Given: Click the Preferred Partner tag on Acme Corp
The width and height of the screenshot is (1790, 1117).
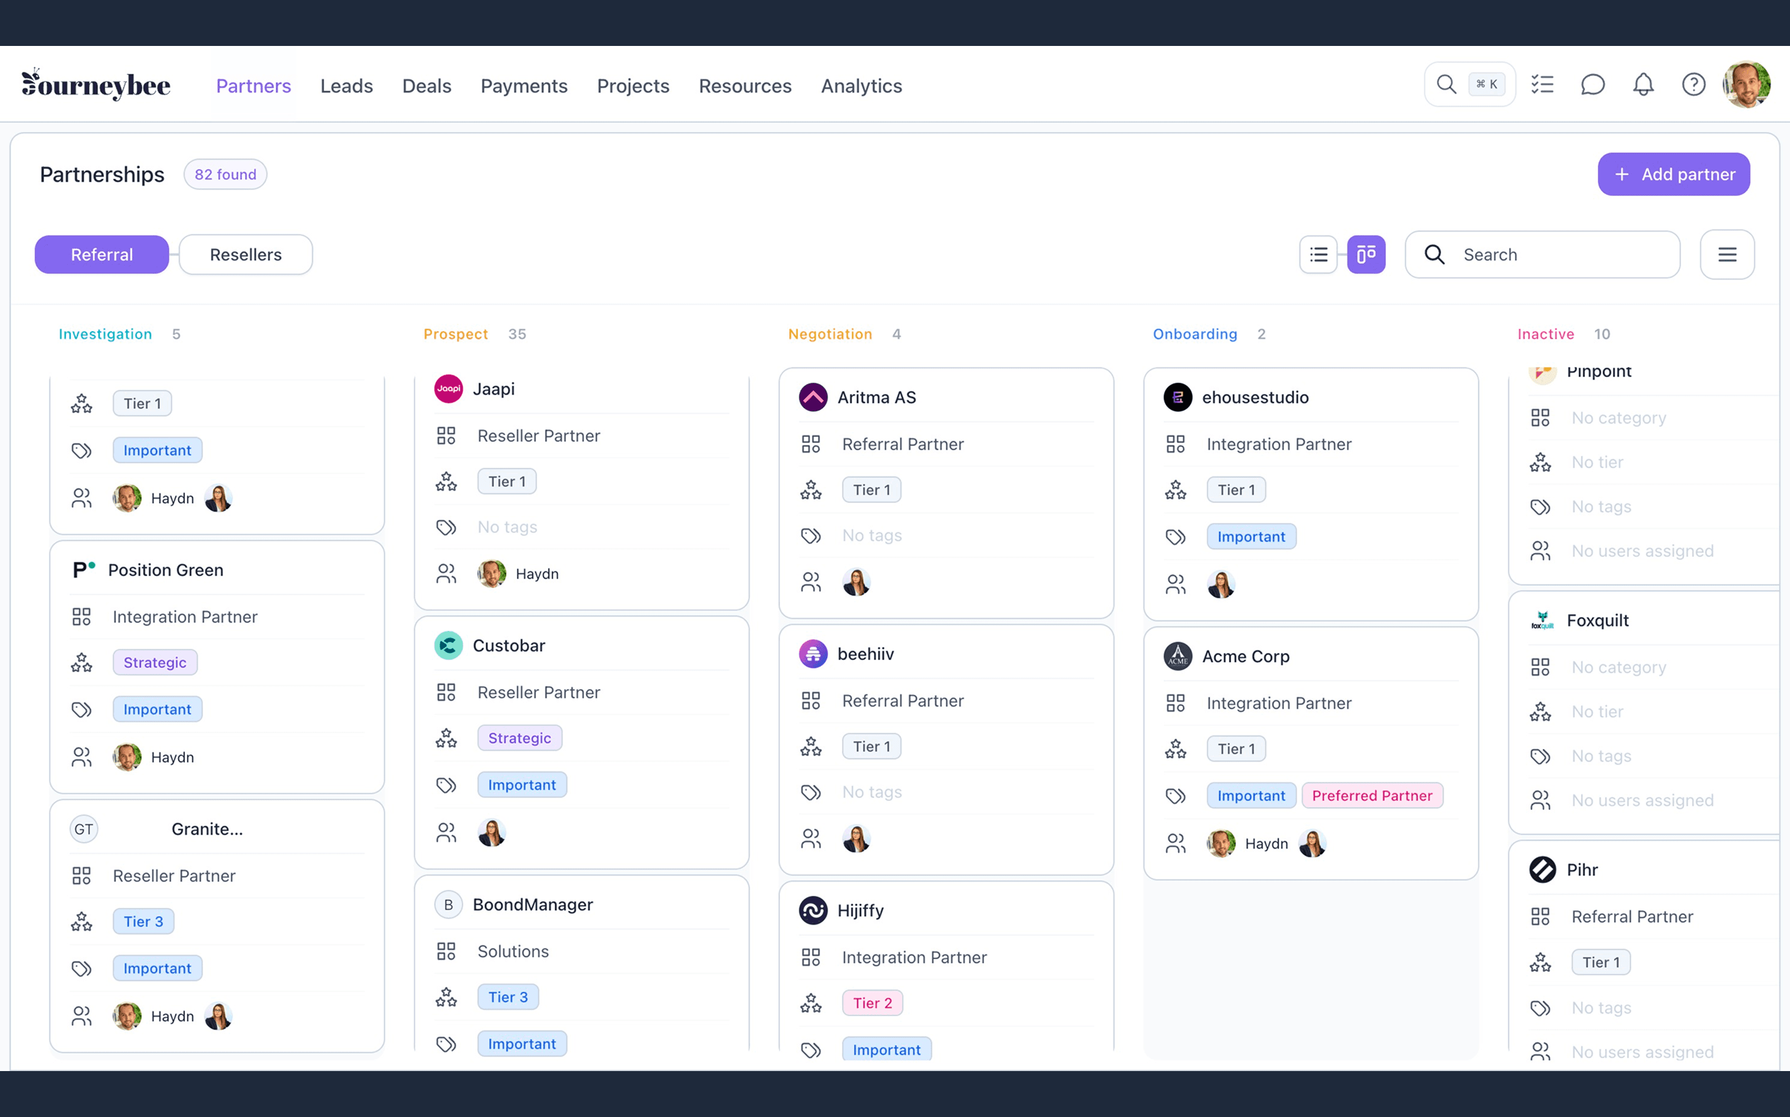Looking at the screenshot, I should pyautogui.click(x=1372, y=795).
